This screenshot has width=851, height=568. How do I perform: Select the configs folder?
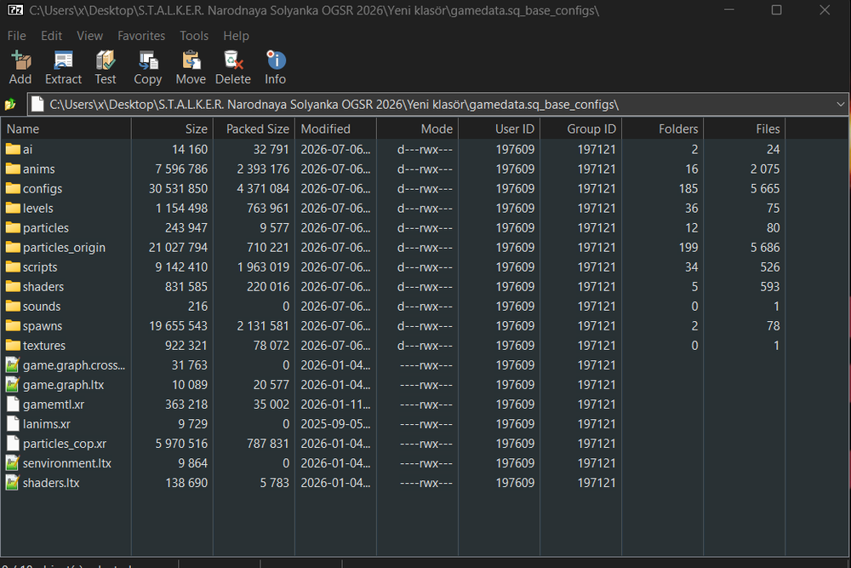click(x=43, y=188)
